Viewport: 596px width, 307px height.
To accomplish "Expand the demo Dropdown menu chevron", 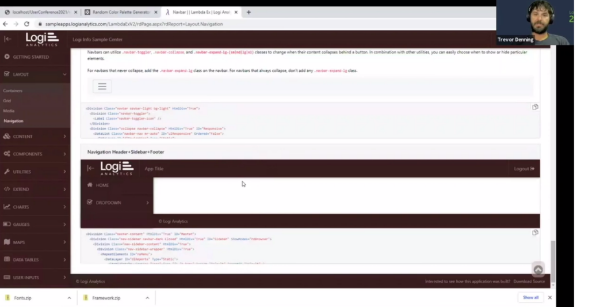I will point(147,203).
